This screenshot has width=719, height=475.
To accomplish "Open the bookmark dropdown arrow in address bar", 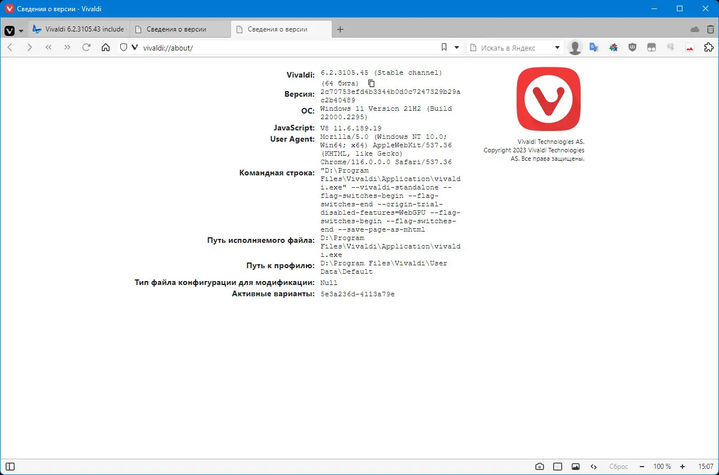I will (x=456, y=48).
